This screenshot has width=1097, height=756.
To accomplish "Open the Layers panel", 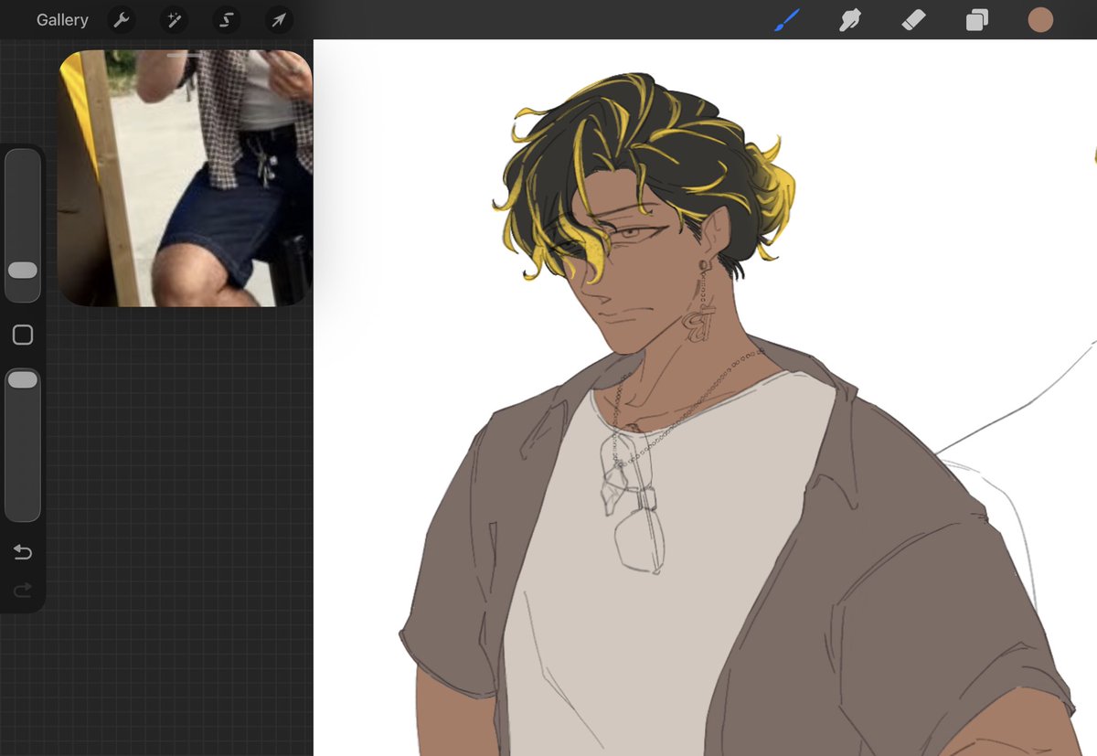I will (x=977, y=20).
